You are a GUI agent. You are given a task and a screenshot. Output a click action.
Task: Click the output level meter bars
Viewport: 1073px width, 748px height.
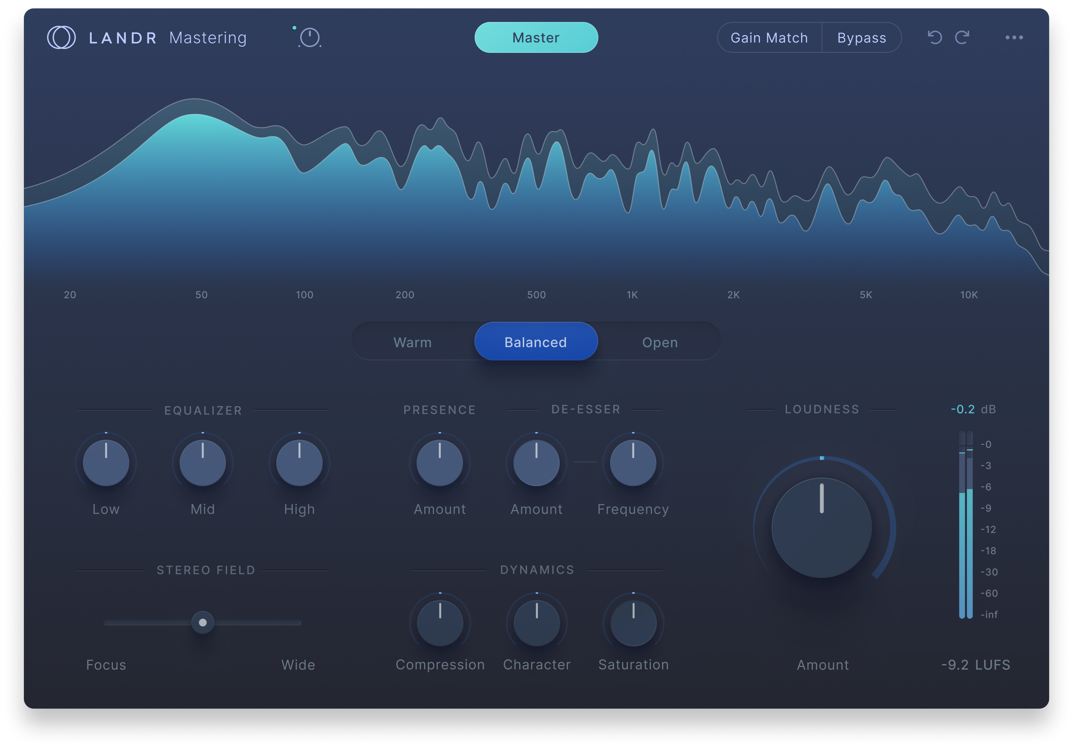966,525
